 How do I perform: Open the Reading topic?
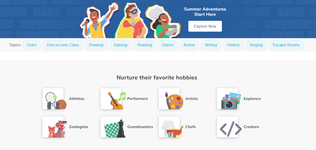[145, 45]
